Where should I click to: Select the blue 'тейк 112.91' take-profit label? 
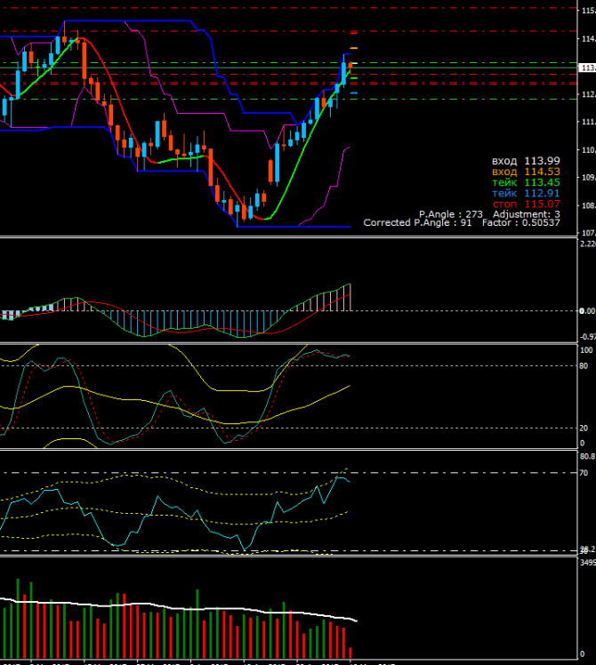coord(526,194)
